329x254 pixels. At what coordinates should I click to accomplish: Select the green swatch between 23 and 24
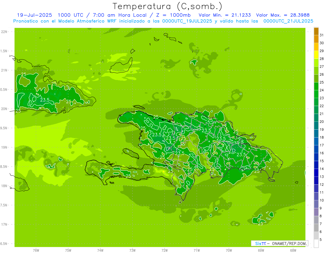coord(316,94)
